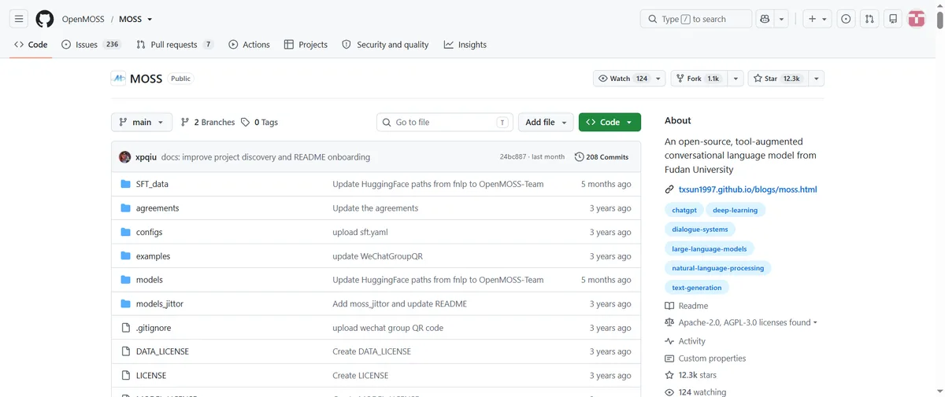Open the models_jittor folder
945x397 pixels.
160,303
